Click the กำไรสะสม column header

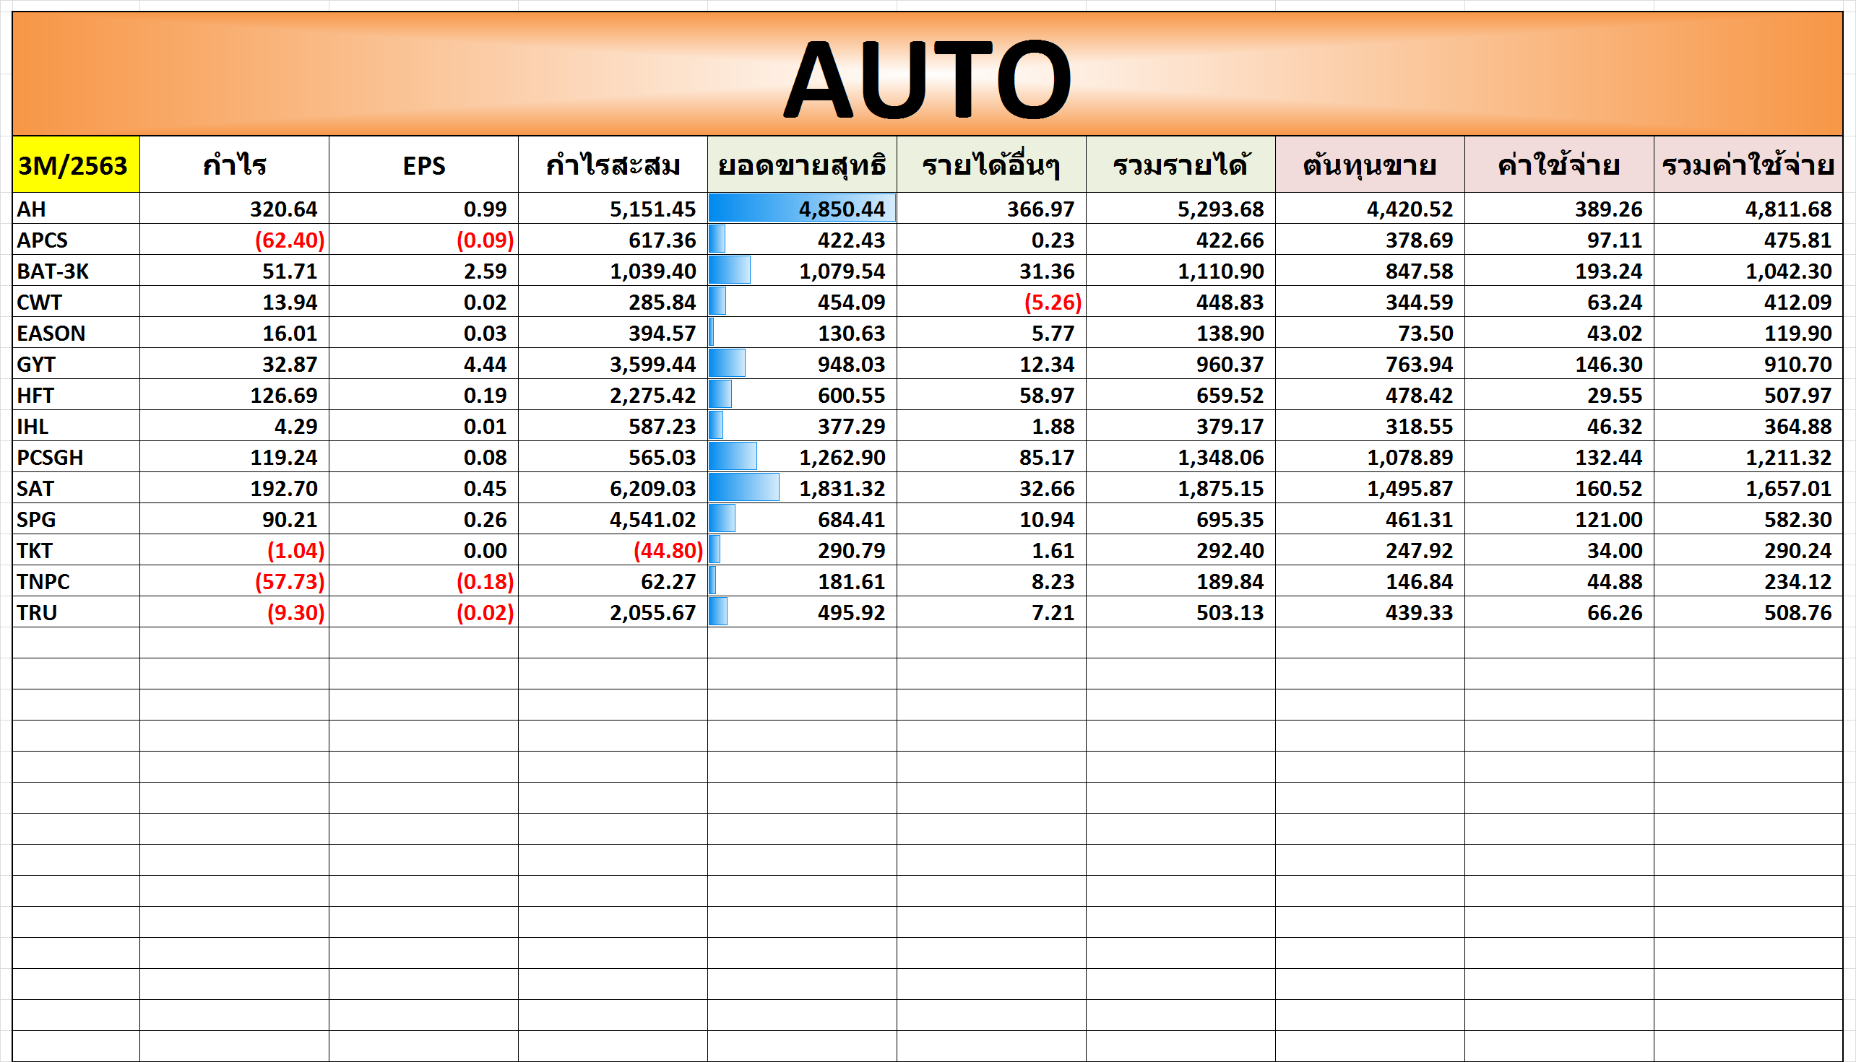click(613, 165)
